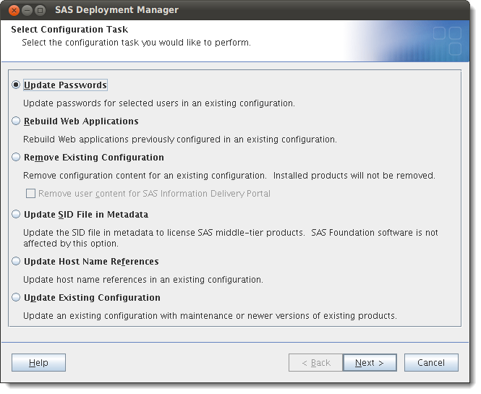Click the disabled Back button
Image resolution: width=481 pixels, height=394 pixels.
[315, 363]
